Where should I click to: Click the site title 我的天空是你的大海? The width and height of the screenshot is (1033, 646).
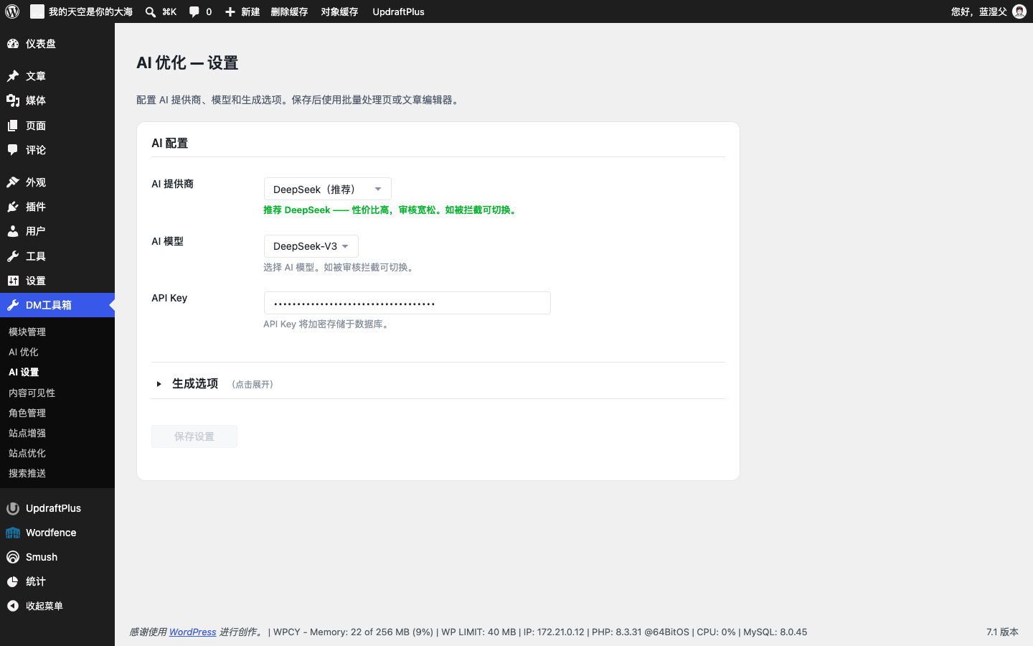tap(90, 11)
